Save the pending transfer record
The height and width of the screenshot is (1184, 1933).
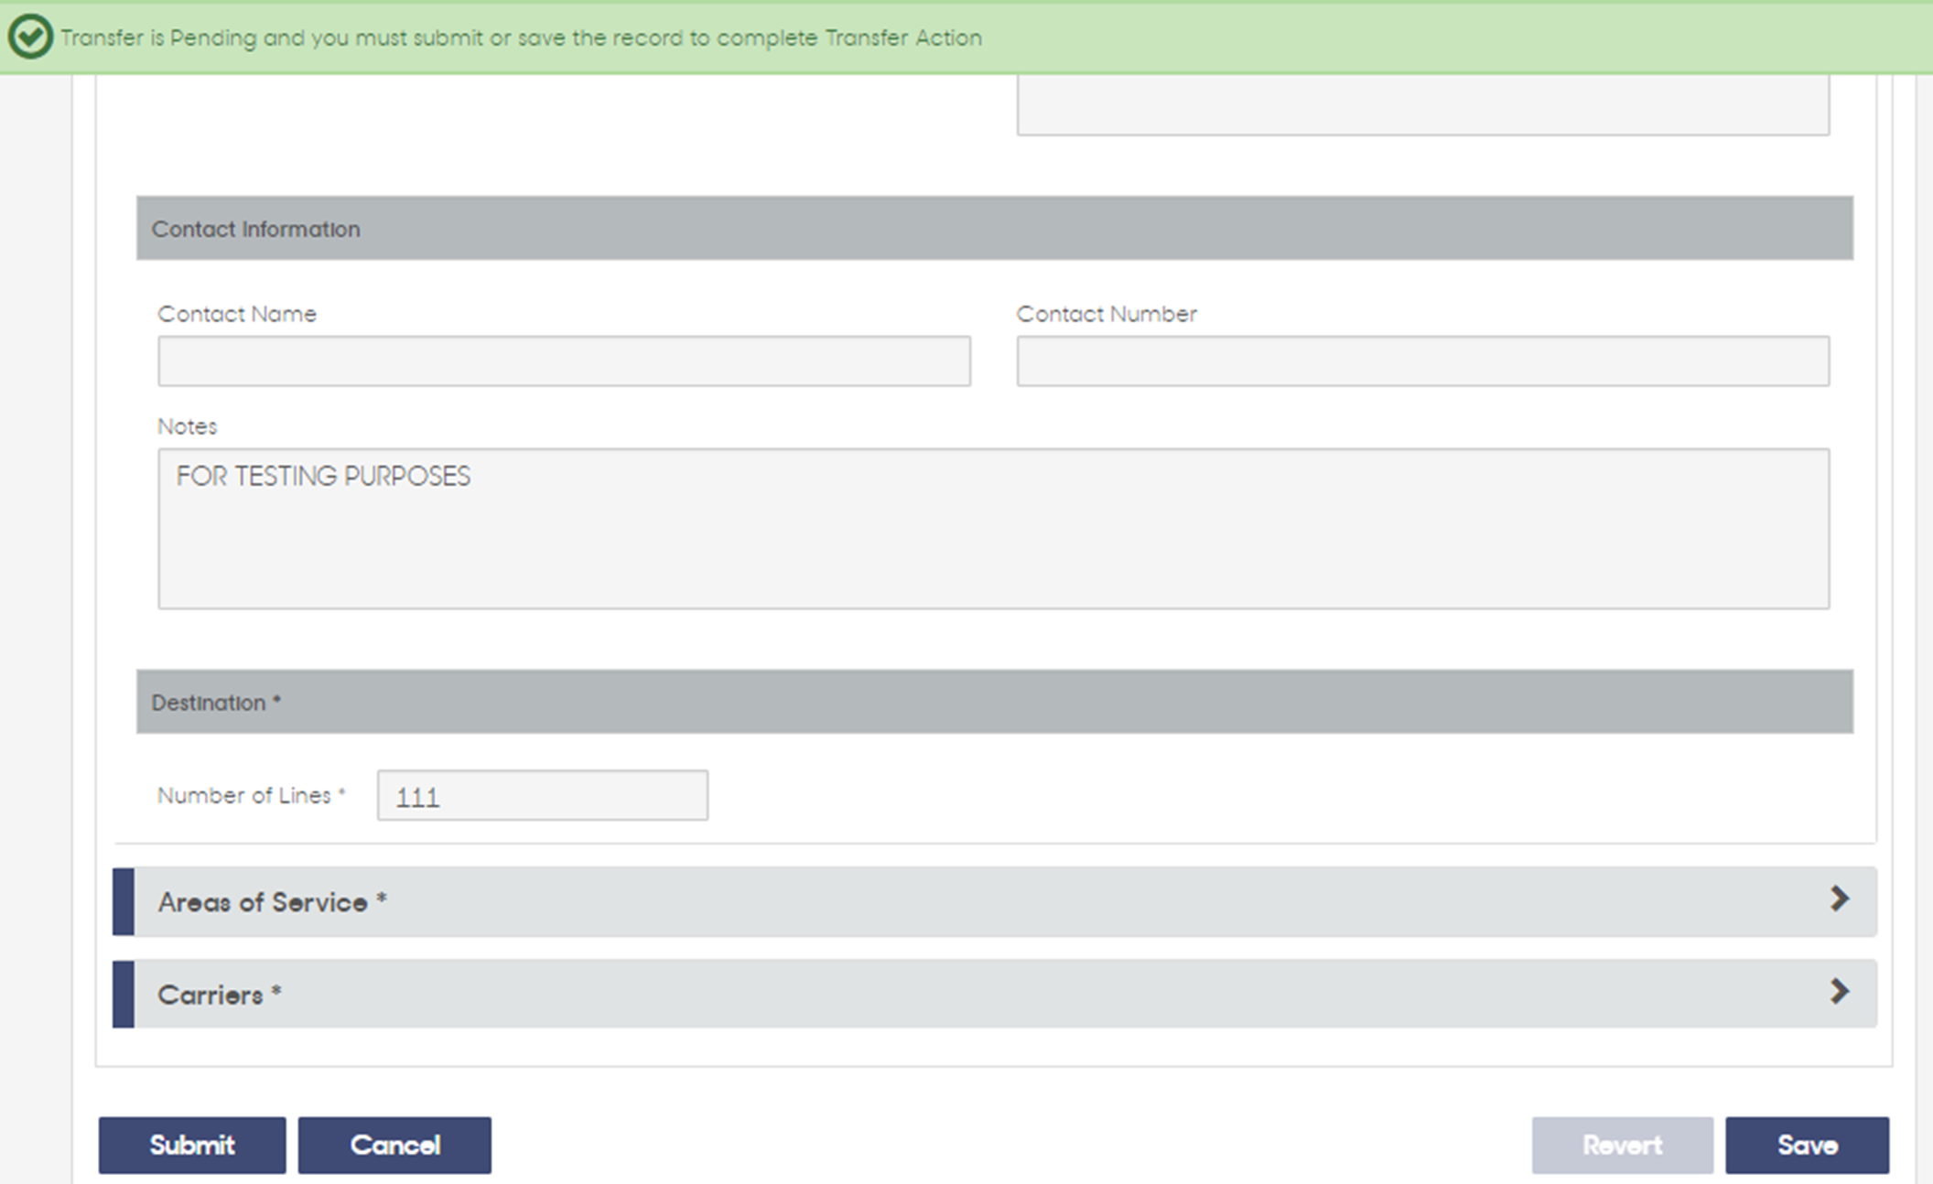(x=1808, y=1145)
